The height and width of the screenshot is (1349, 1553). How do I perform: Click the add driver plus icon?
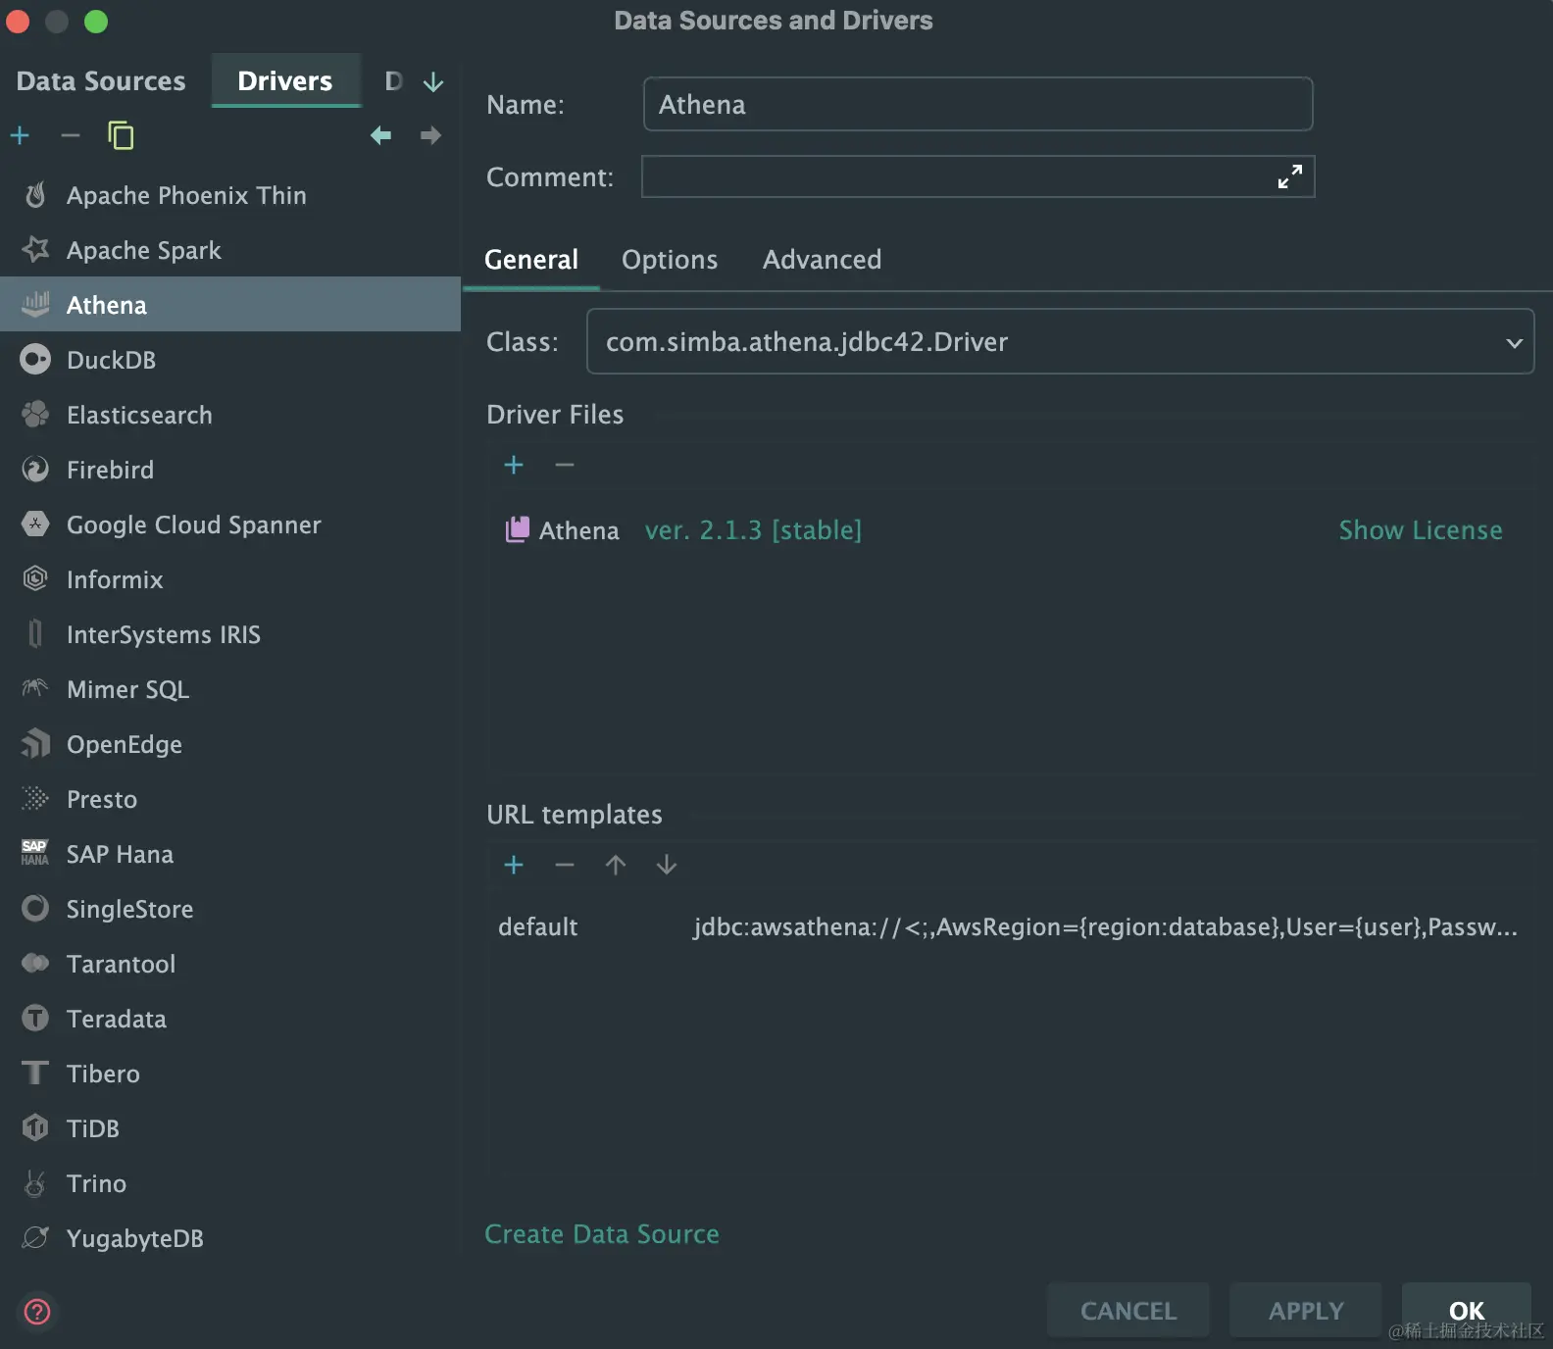(x=20, y=135)
